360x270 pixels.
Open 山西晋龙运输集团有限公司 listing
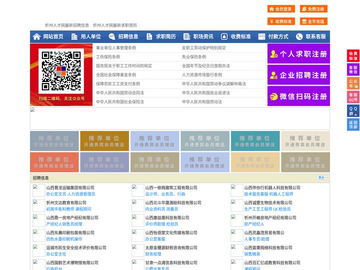coord(70,187)
